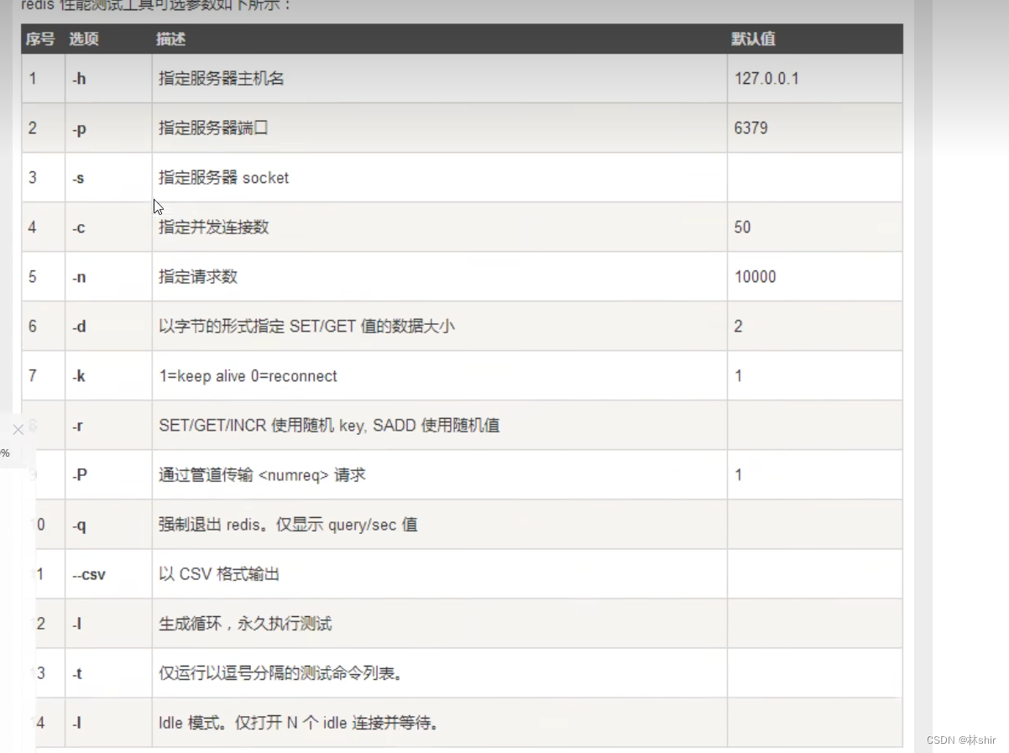Click default value 1 in -k row
The image size is (1009, 753).
click(738, 376)
